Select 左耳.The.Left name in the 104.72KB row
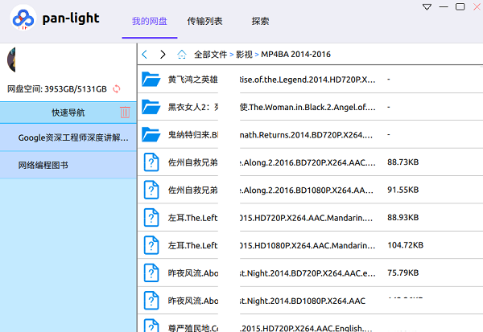483x332 pixels. [193, 245]
